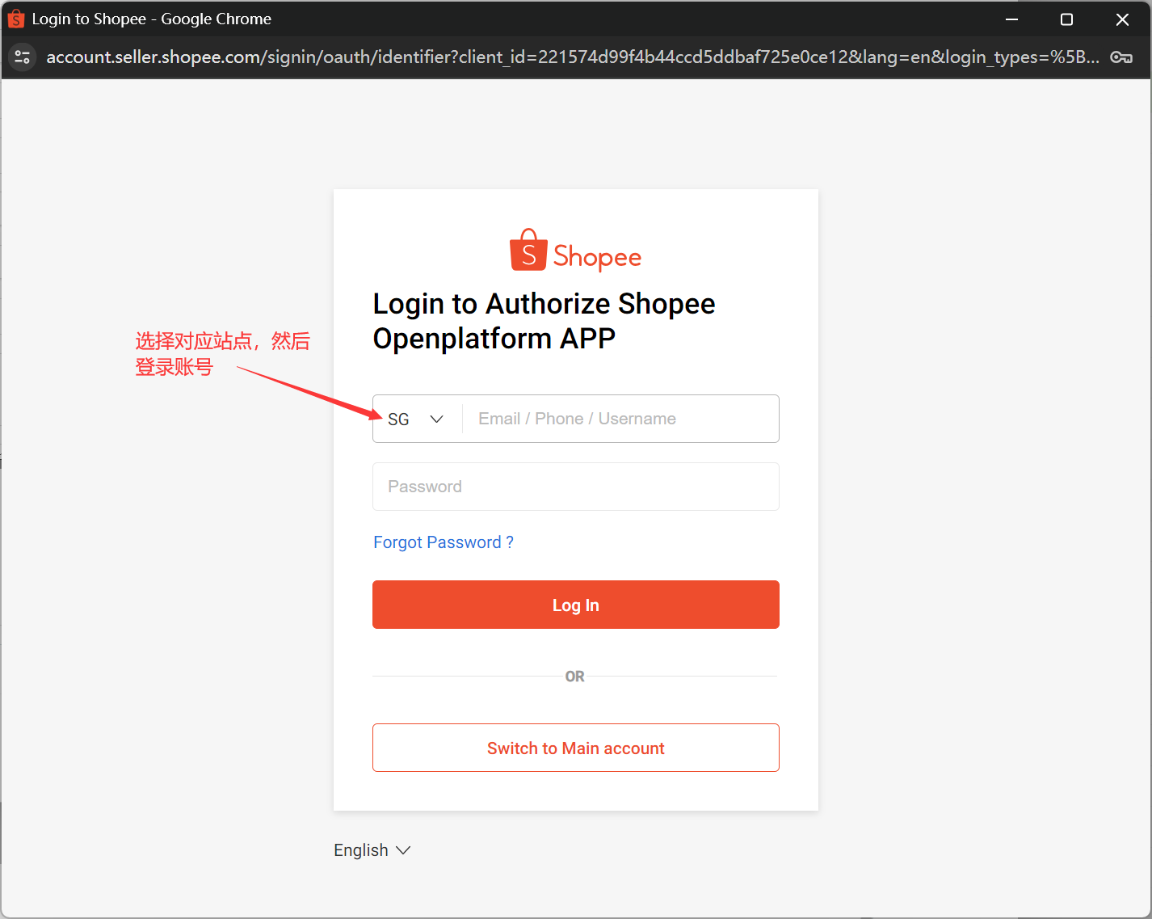The height and width of the screenshot is (919, 1152).
Task: Click the Email / Phone / Username field
Action: pyautogui.click(x=620, y=419)
